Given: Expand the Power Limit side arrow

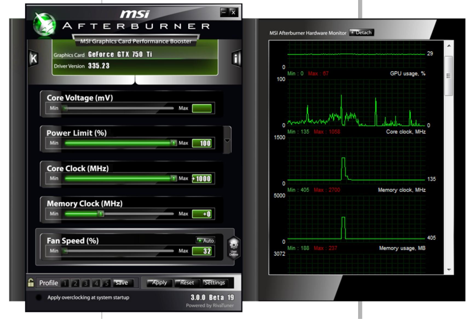Looking at the screenshot, I should click(x=227, y=140).
